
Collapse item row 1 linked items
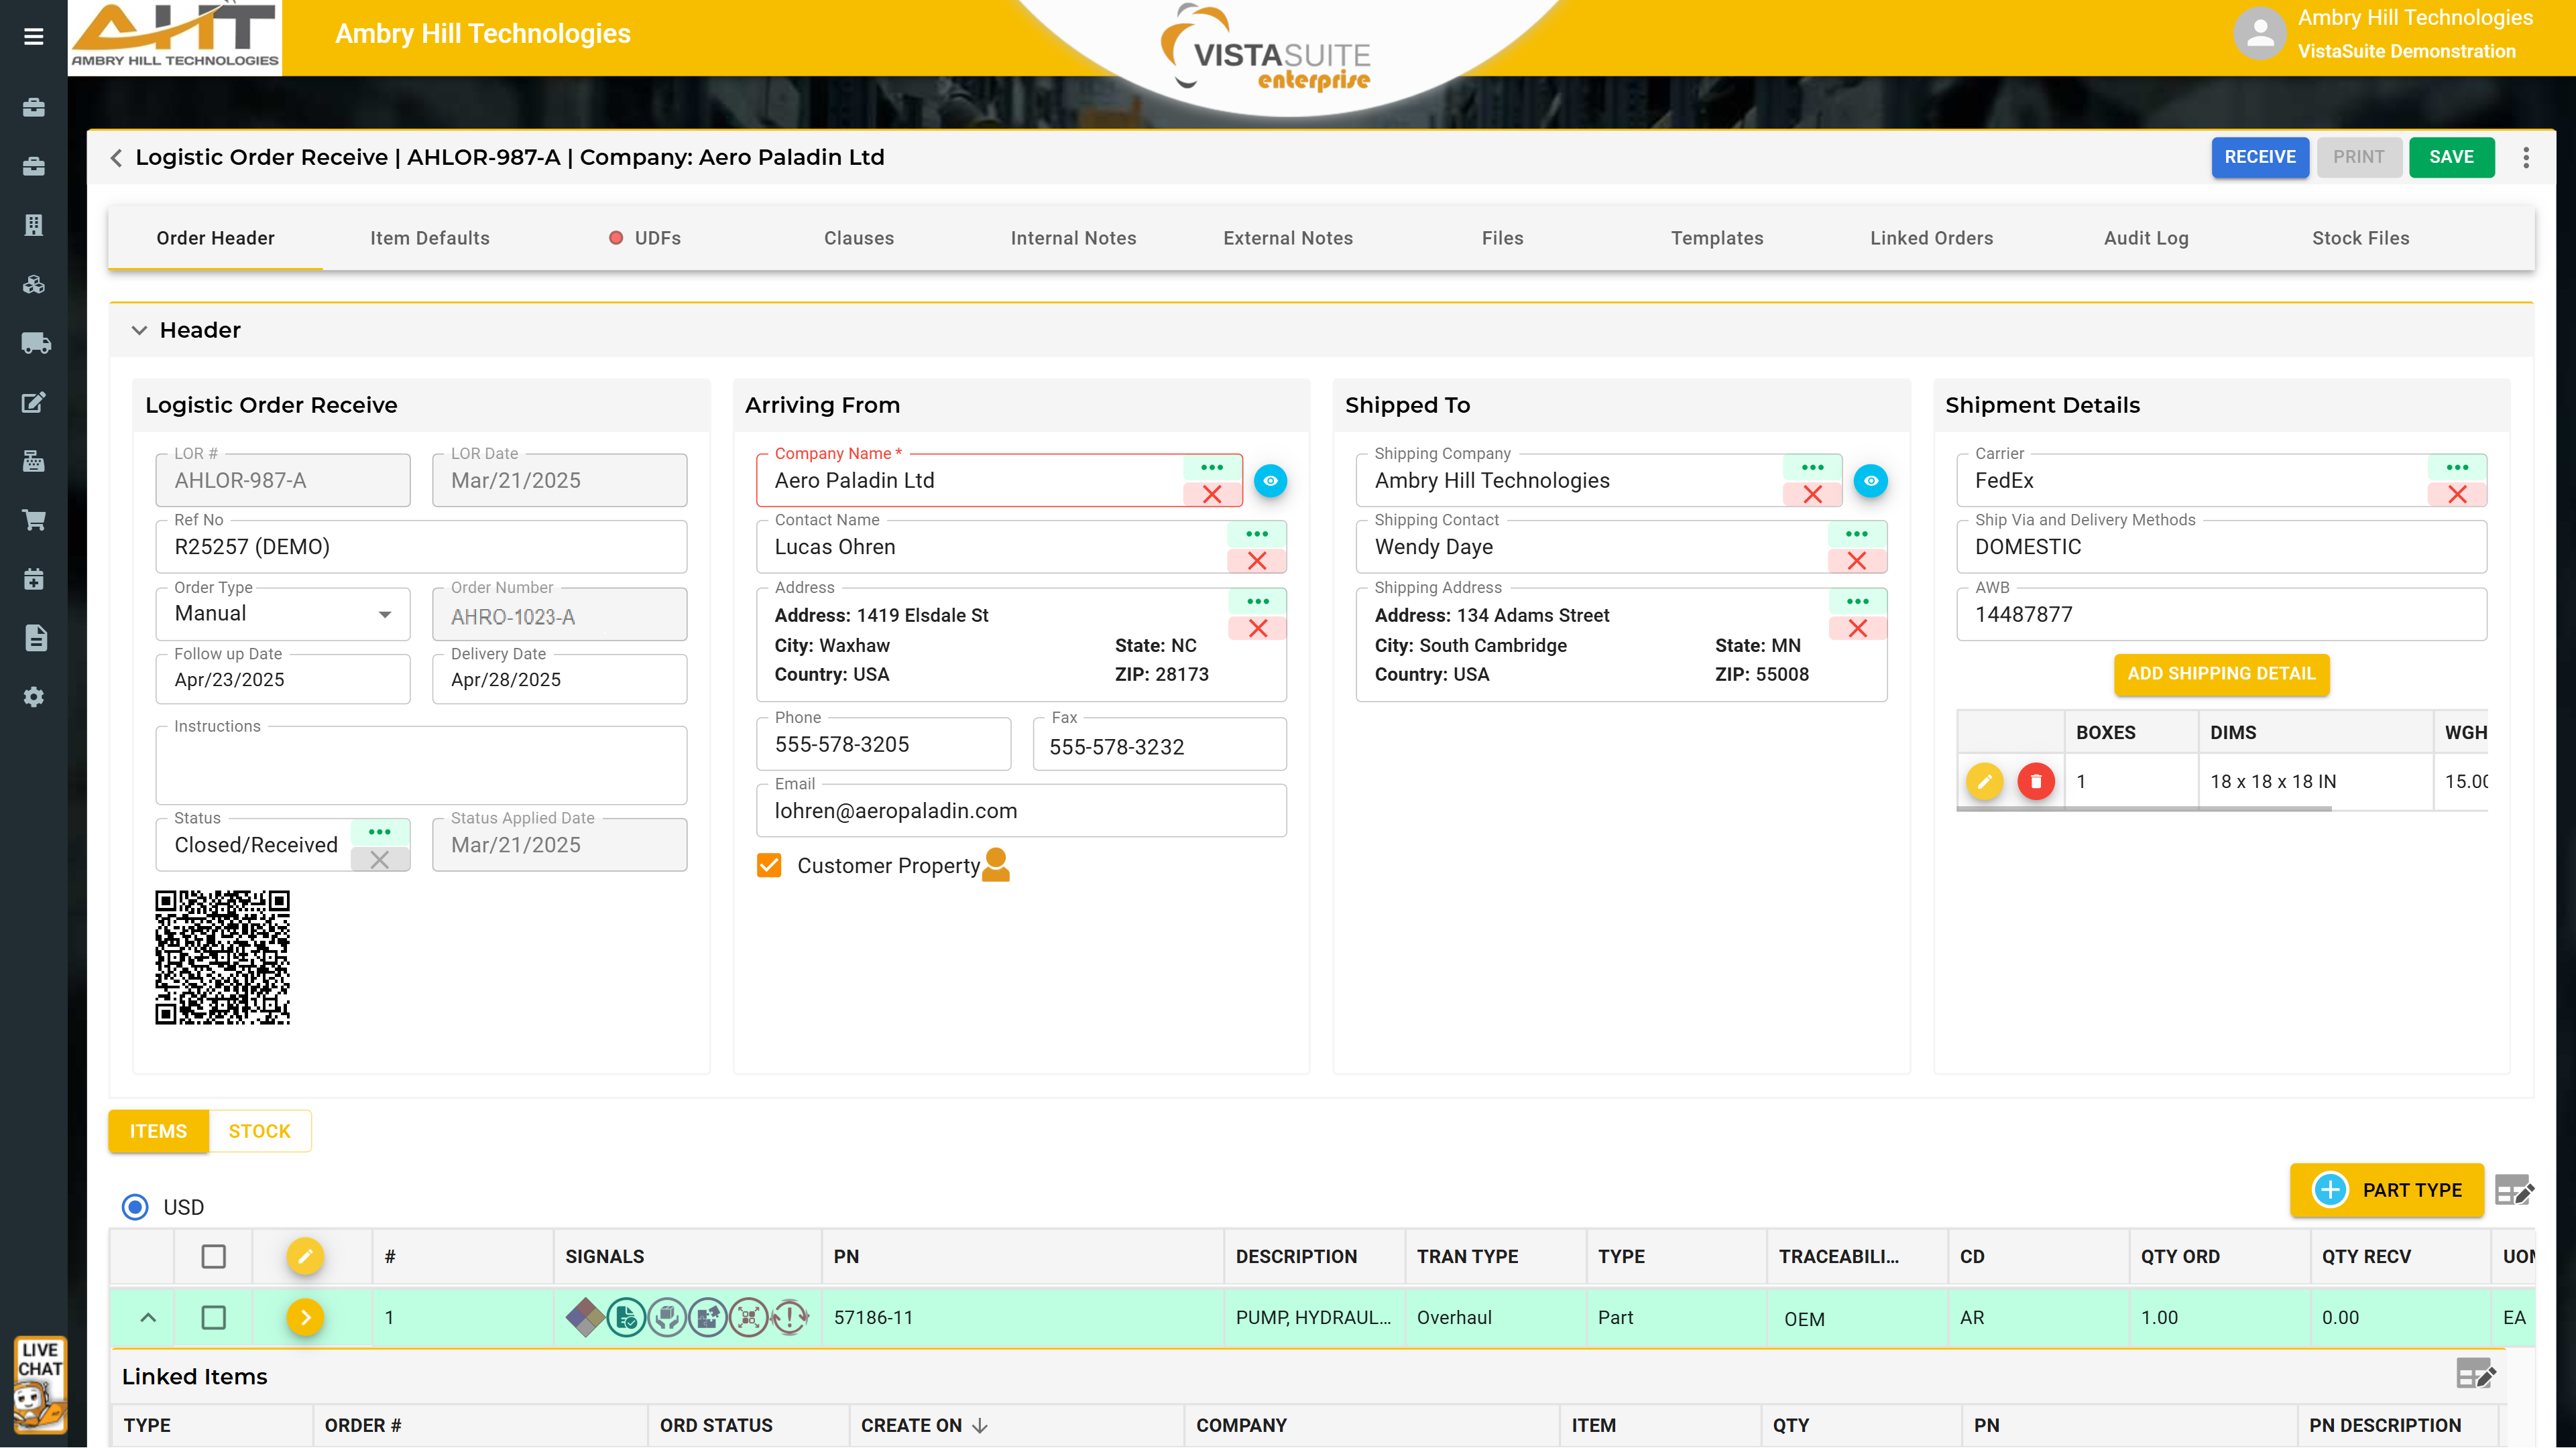point(148,1317)
